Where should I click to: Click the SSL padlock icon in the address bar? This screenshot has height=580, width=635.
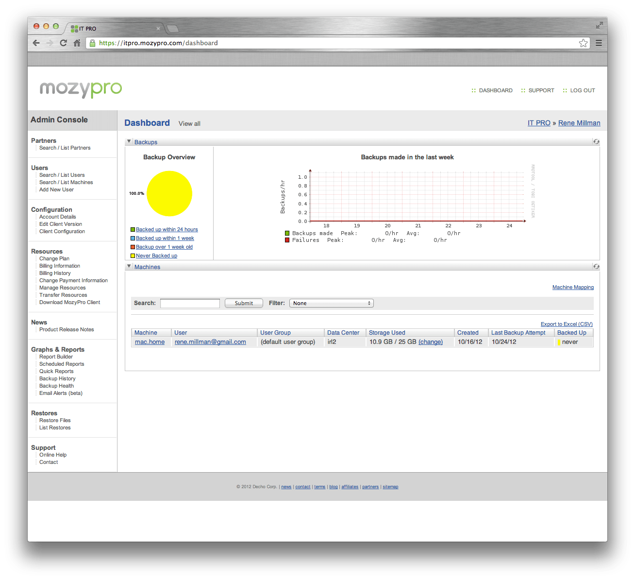[x=92, y=43]
